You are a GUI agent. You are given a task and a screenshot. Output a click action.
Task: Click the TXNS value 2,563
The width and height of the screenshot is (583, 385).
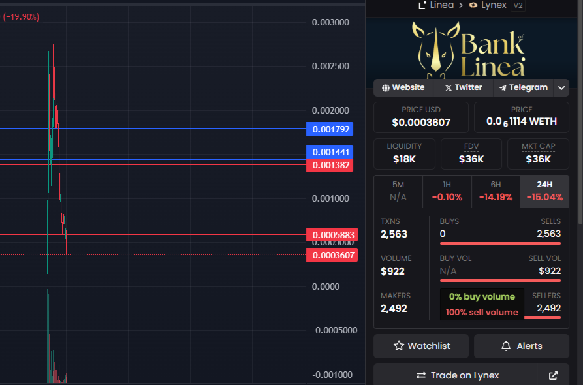click(394, 234)
